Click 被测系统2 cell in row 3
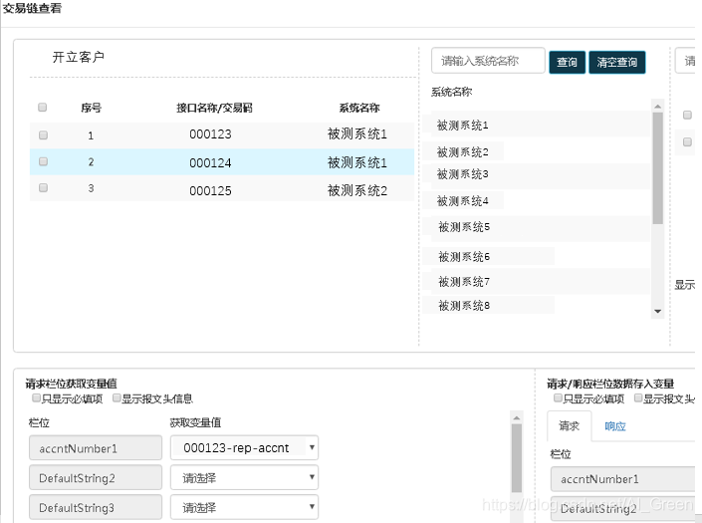 357,190
